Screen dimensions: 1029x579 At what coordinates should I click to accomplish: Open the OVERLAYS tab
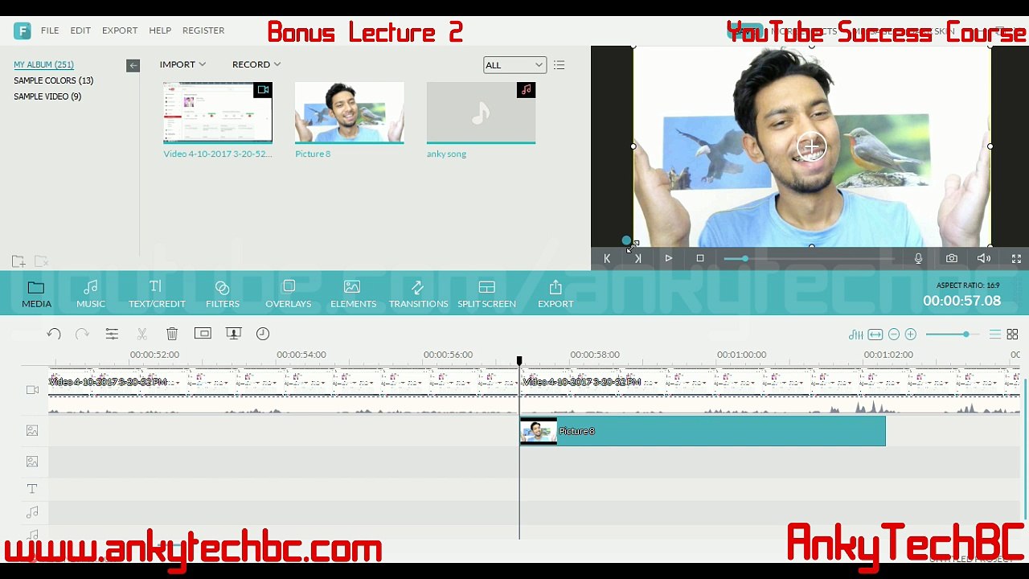click(x=289, y=294)
